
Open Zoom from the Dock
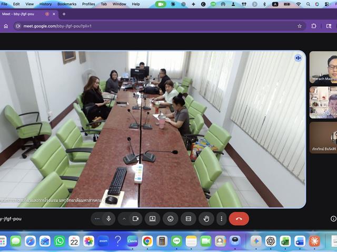(x=103, y=241)
